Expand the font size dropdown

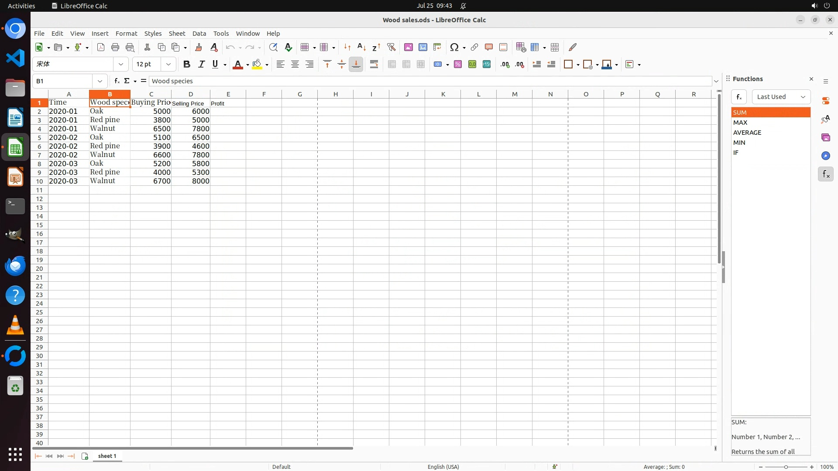[168, 64]
